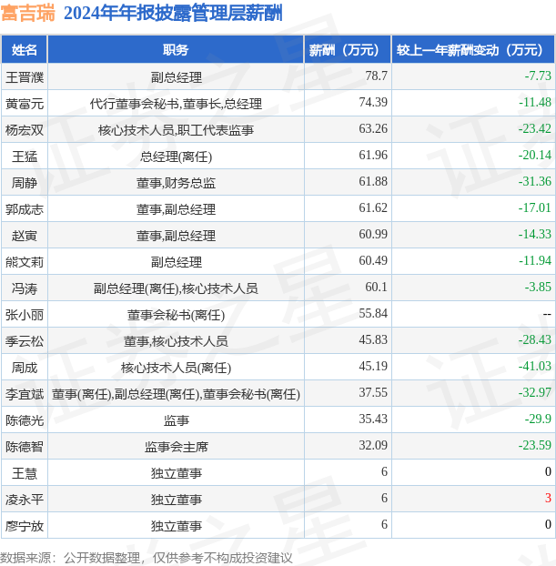Click salary value 32.09

coord(373,445)
